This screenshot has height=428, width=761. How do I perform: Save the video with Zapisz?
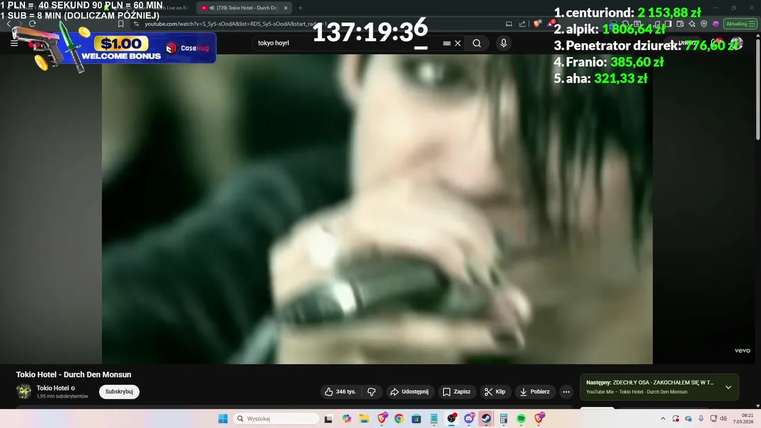pyautogui.click(x=457, y=392)
